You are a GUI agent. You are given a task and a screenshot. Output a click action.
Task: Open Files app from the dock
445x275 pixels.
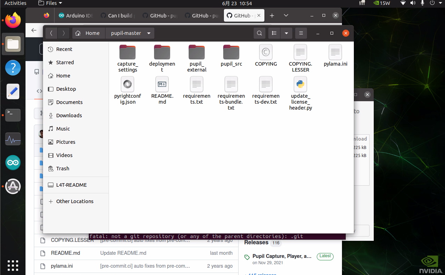13,44
